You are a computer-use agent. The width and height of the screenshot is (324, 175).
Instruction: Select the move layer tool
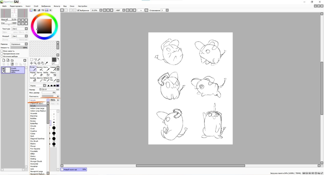(x=31, y=63)
